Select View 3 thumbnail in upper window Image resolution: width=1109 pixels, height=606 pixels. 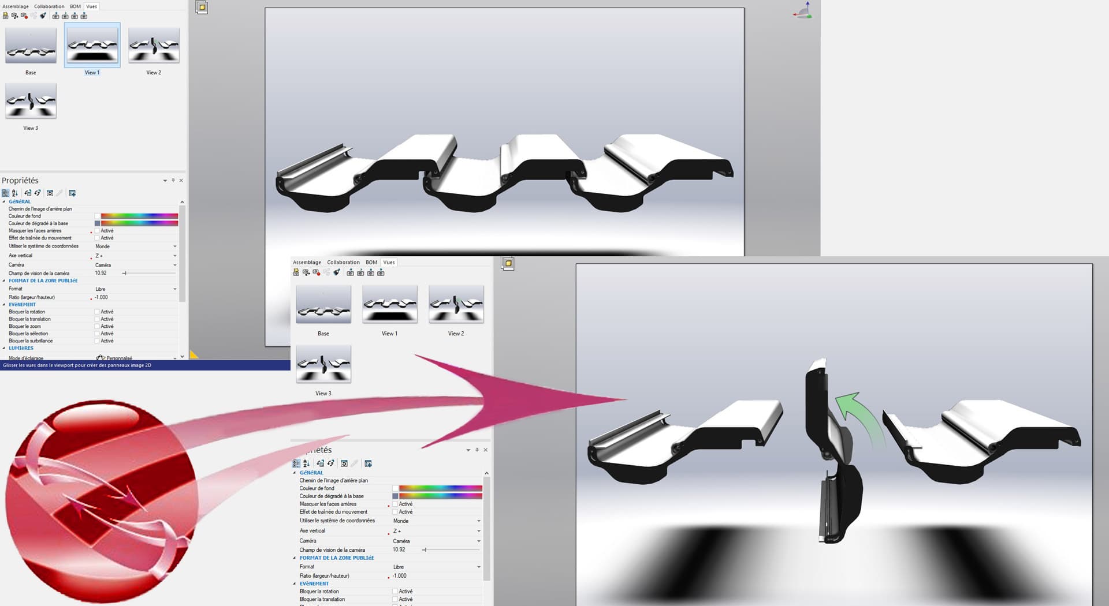pyautogui.click(x=31, y=101)
